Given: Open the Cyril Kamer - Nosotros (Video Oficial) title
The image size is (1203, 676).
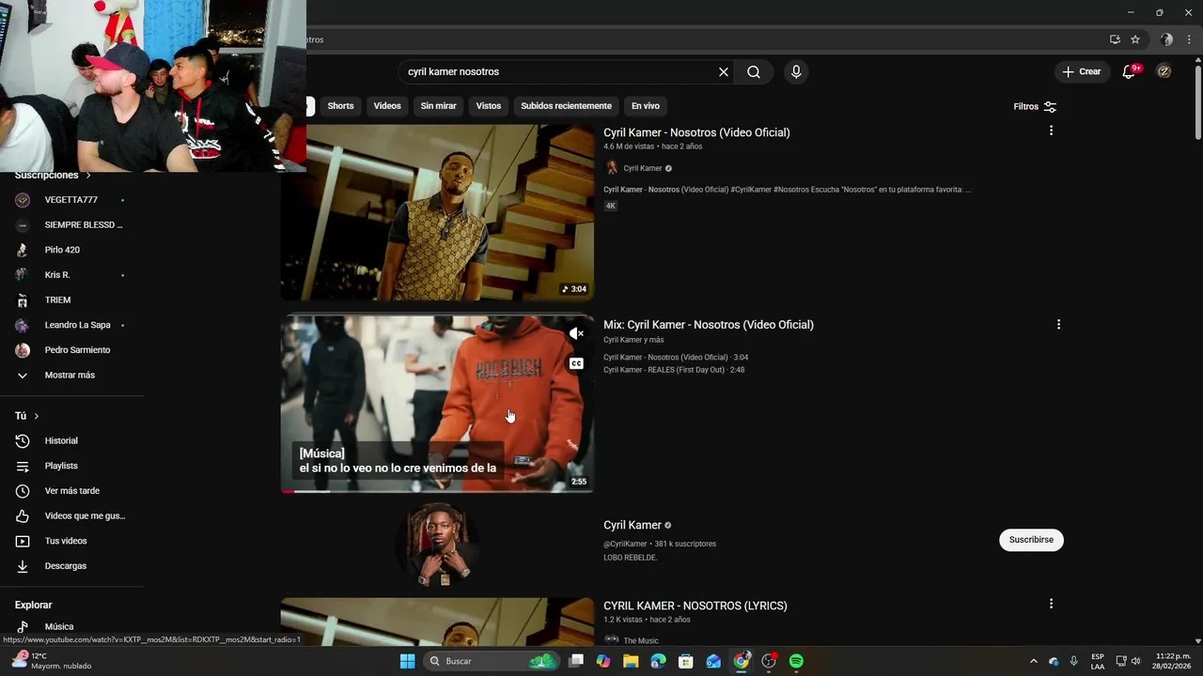Looking at the screenshot, I should [x=696, y=132].
